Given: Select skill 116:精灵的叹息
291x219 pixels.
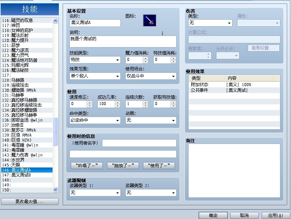Looking at the screenshot, I should pyautogui.click(x=27, y=20).
